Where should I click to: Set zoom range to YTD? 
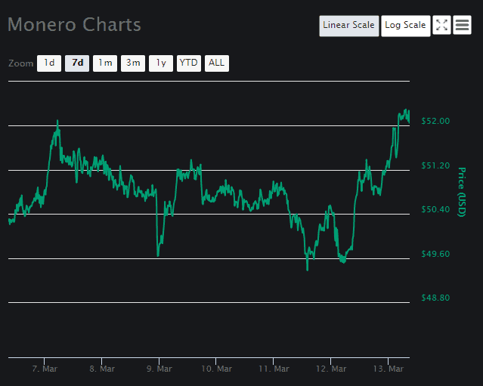[189, 63]
